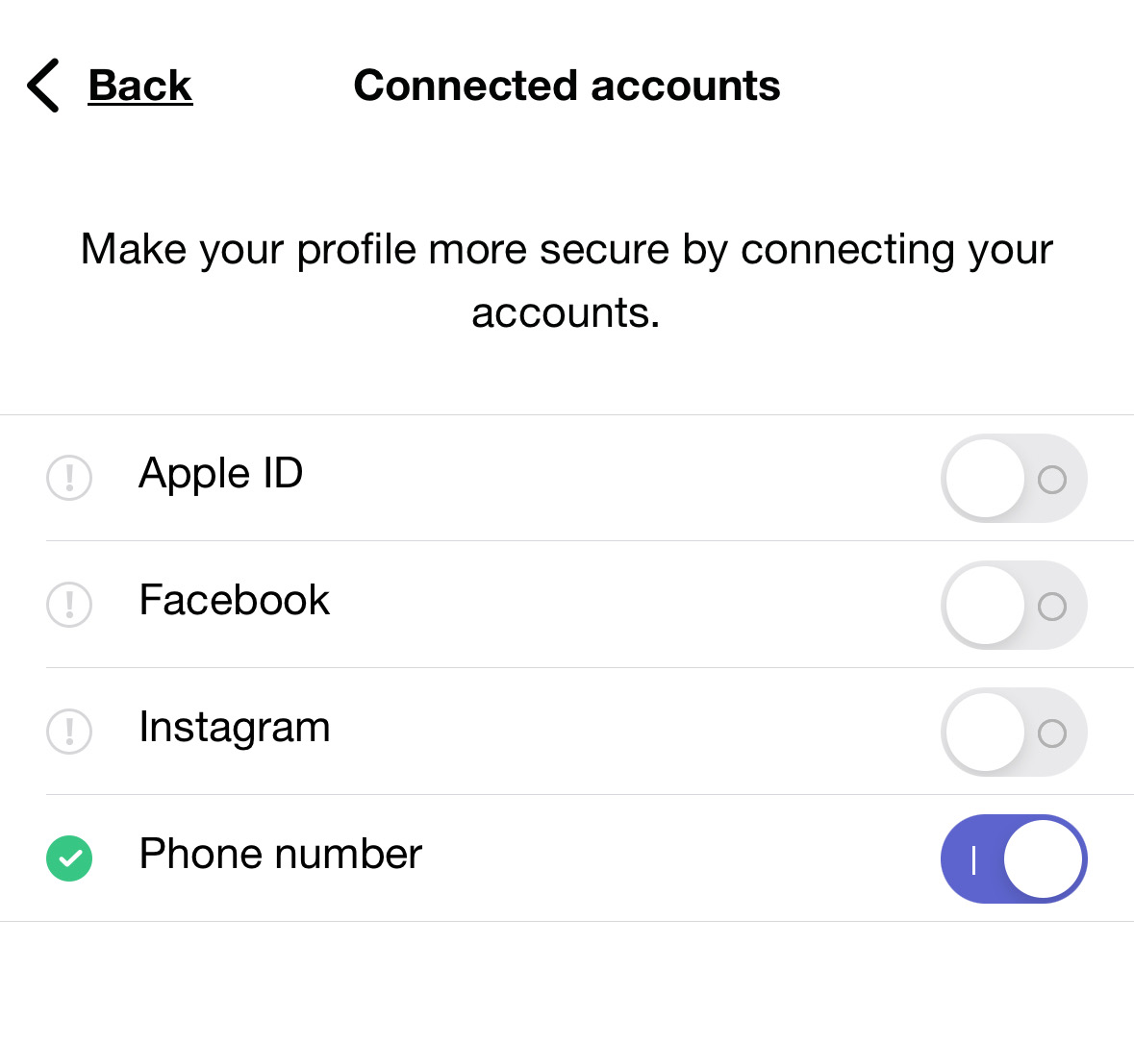The image size is (1134, 1044).
Task: Click the off-state circle inside Instagram switch
Action: pyautogui.click(x=1051, y=733)
